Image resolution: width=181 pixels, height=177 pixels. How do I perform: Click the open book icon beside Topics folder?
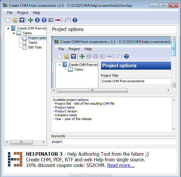click(x=19, y=33)
